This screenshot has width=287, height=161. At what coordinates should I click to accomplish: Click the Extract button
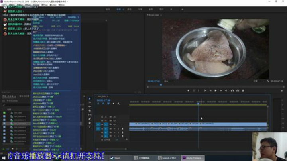pos(238,90)
